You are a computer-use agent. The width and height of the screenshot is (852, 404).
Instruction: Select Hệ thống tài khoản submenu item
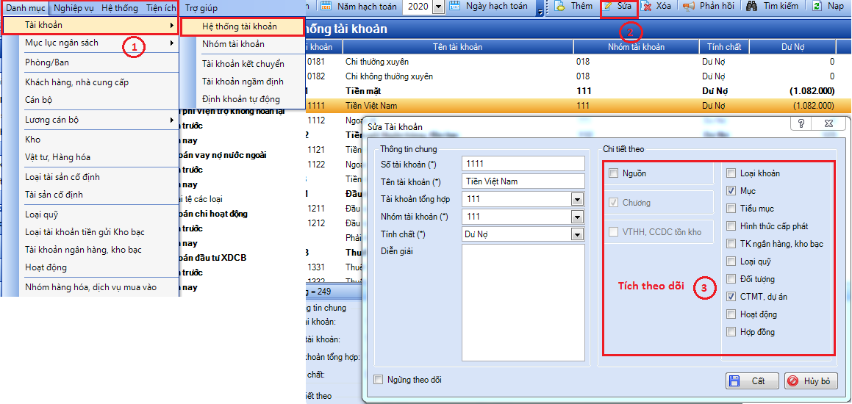coord(242,26)
